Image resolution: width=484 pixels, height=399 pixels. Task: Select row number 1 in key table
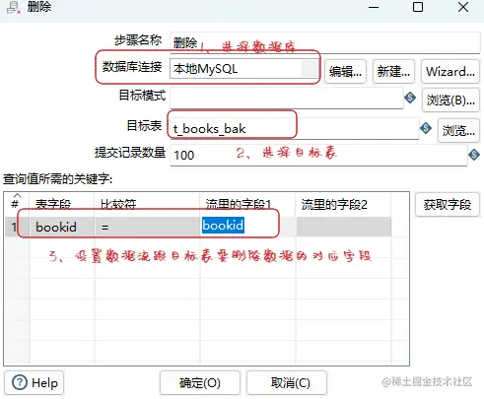(14, 227)
